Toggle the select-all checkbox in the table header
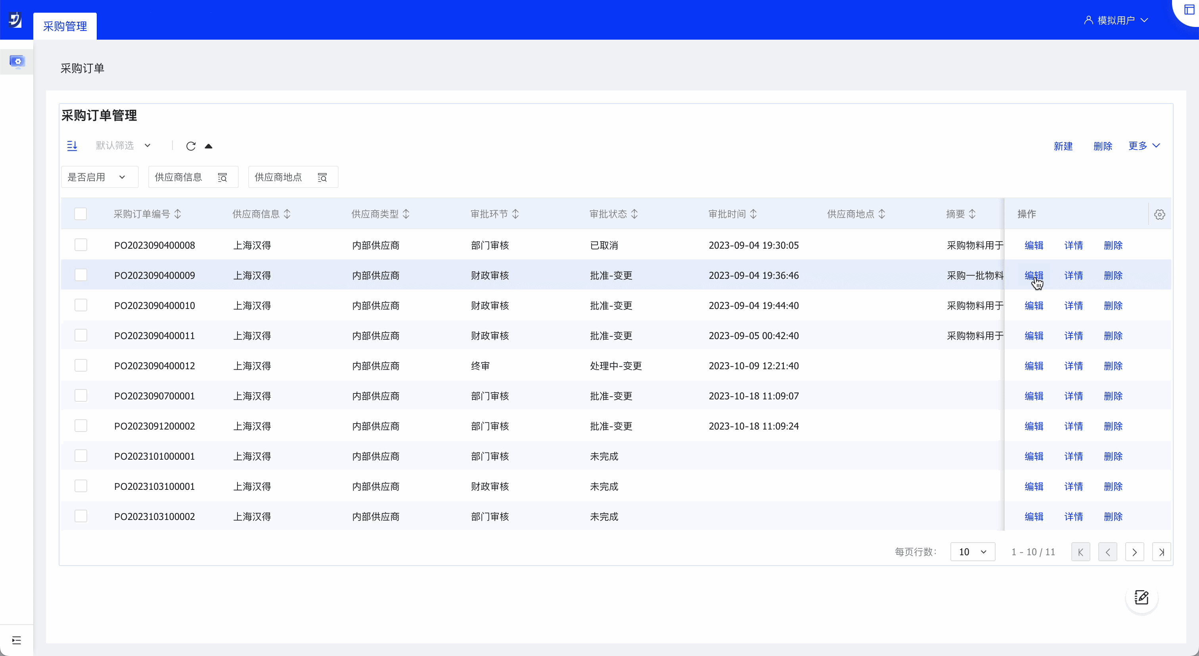Image resolution: width=1199 pixels, height=656 pixels. [80, 214]
